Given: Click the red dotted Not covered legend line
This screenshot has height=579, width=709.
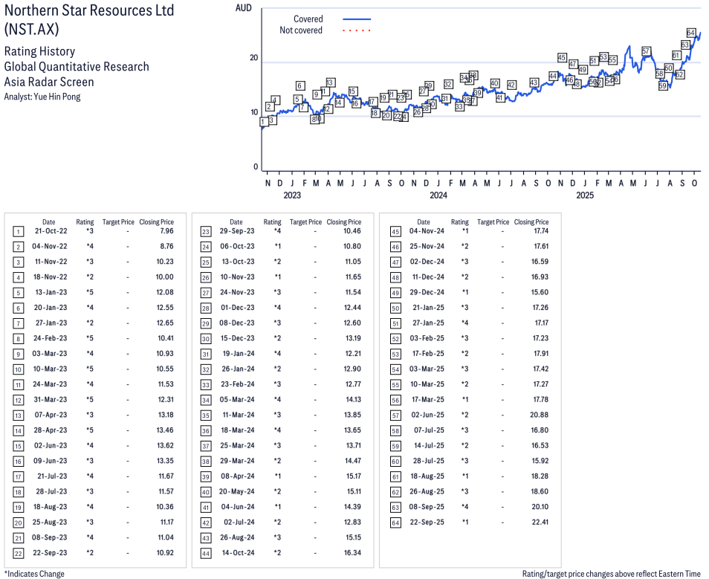Looking at the screenshot, I should 357,30.
